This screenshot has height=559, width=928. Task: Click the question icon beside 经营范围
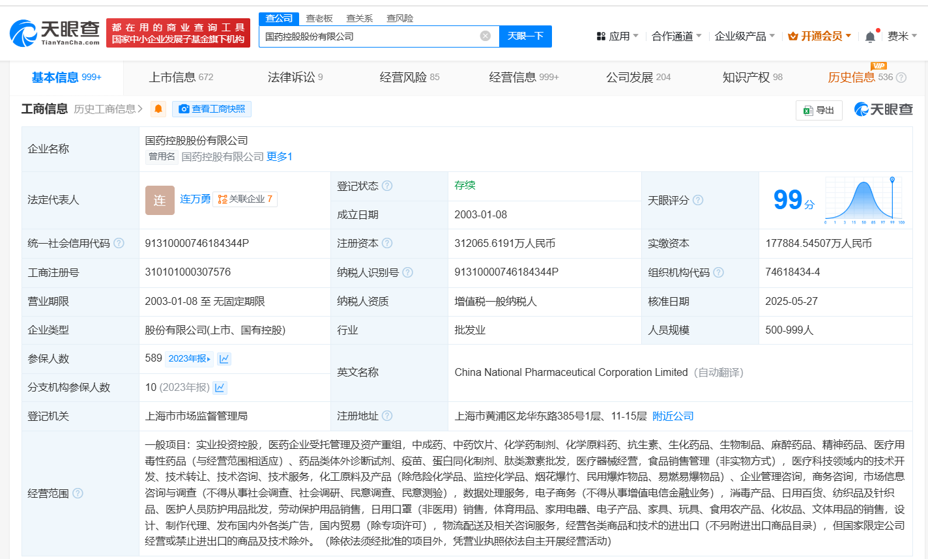coord(78,493)
